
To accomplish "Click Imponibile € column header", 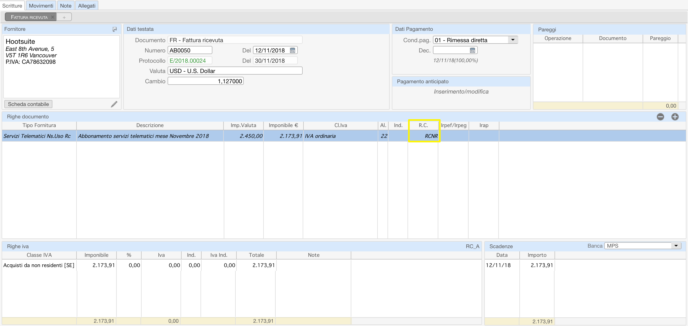I will click(x=283, y=125).
